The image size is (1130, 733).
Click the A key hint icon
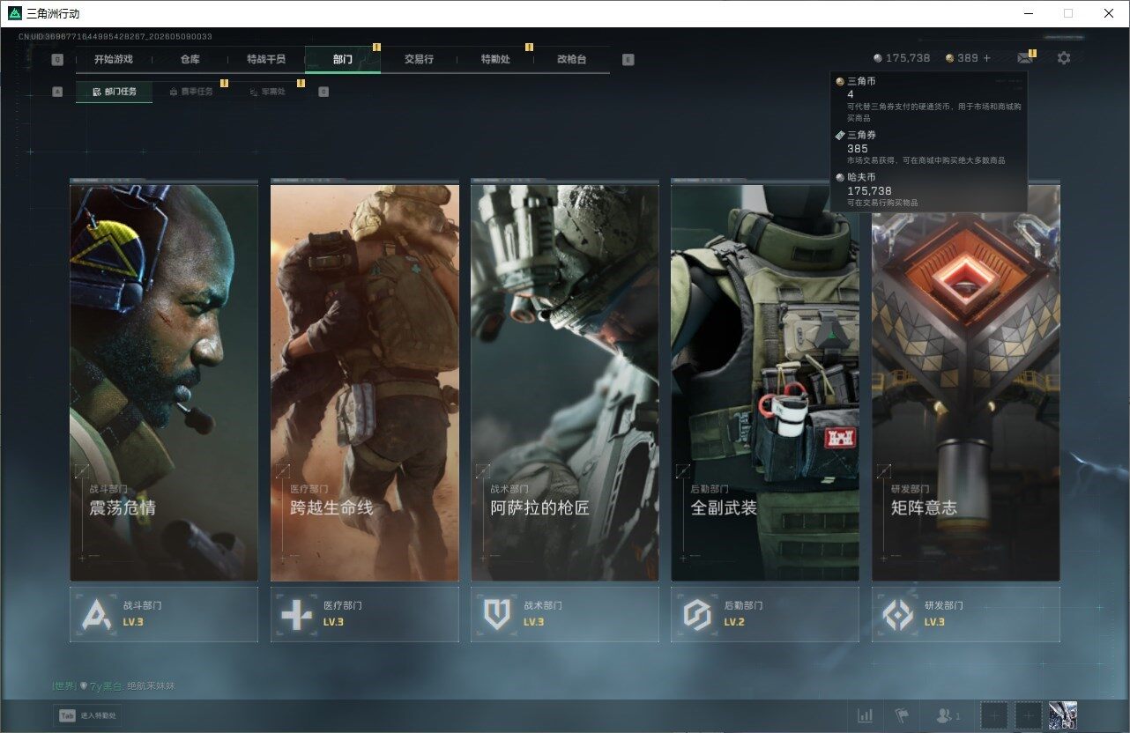[57, 92]
